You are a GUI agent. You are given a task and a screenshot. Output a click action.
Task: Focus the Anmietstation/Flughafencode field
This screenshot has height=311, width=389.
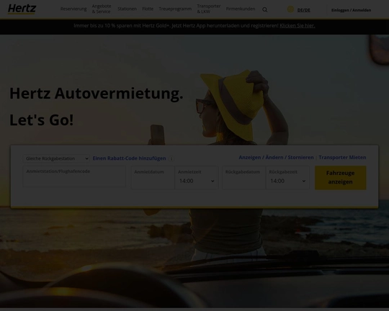(x=74, y=176)
